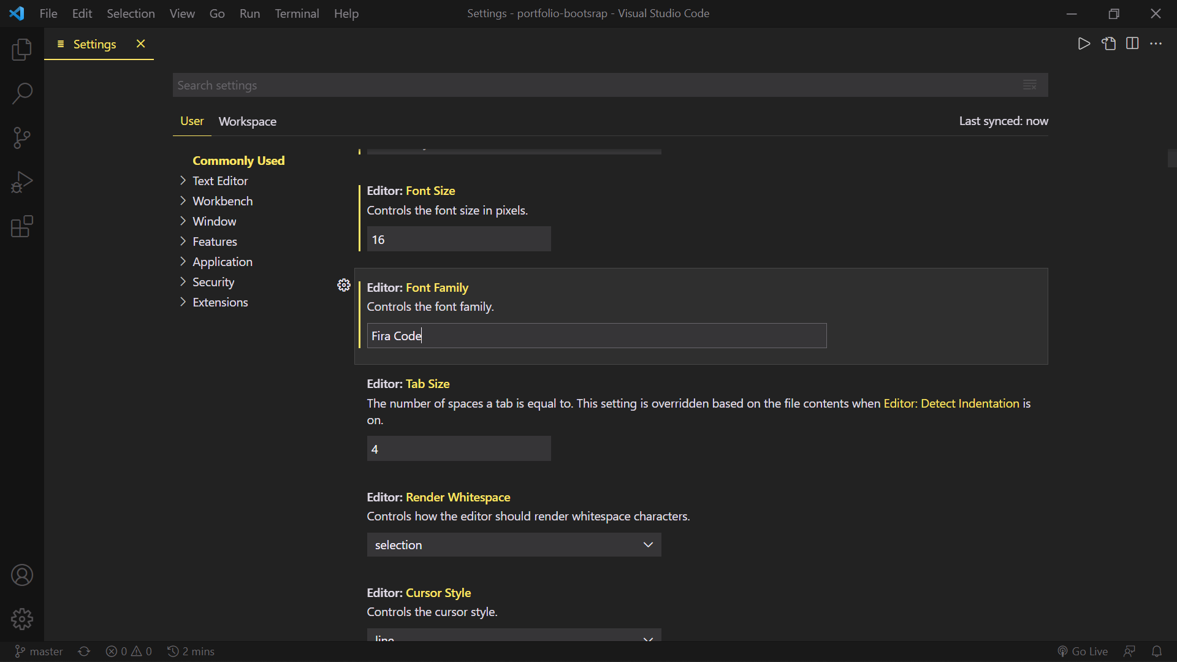1177x662 pixels.
Task: Open the Extensions view icon
Action: pos(22,226)
